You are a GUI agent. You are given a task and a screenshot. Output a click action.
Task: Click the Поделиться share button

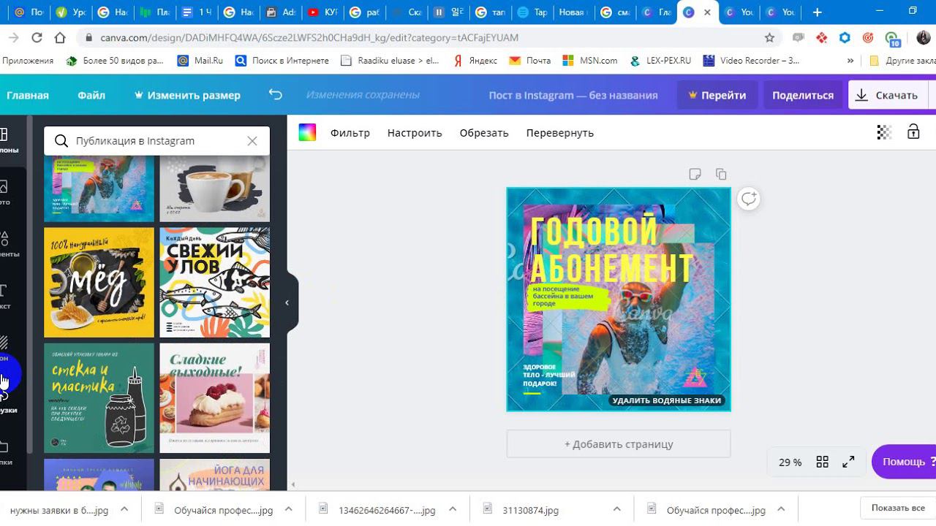click(803, 95)
